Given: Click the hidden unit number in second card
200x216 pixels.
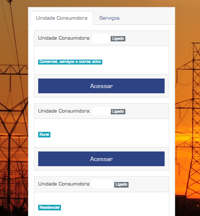Looking at the screenshot, I should point(101,111).
